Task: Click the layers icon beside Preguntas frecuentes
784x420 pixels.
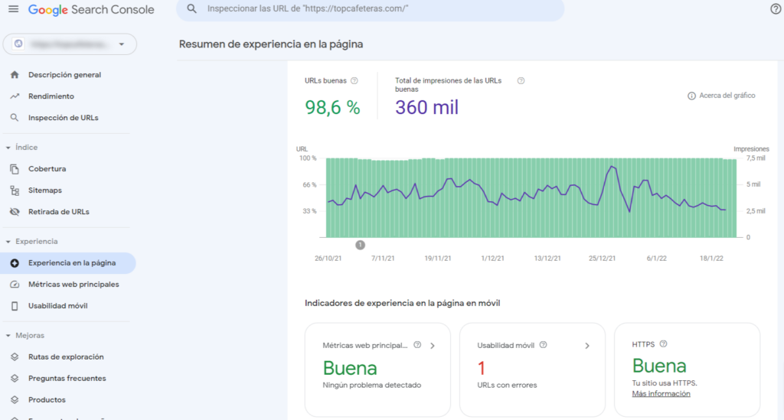Action: pos(15,379)
